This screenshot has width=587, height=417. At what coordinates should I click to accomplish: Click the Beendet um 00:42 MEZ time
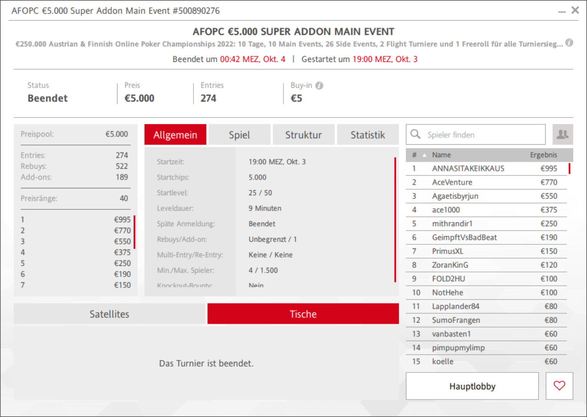click(x=253, y=59)
